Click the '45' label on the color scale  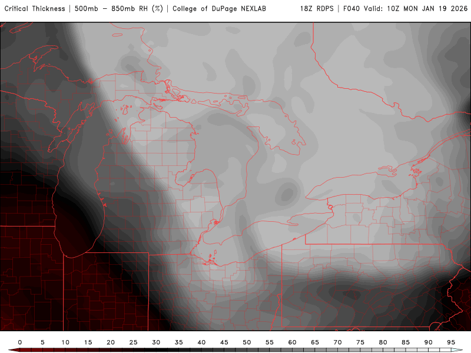224,342
